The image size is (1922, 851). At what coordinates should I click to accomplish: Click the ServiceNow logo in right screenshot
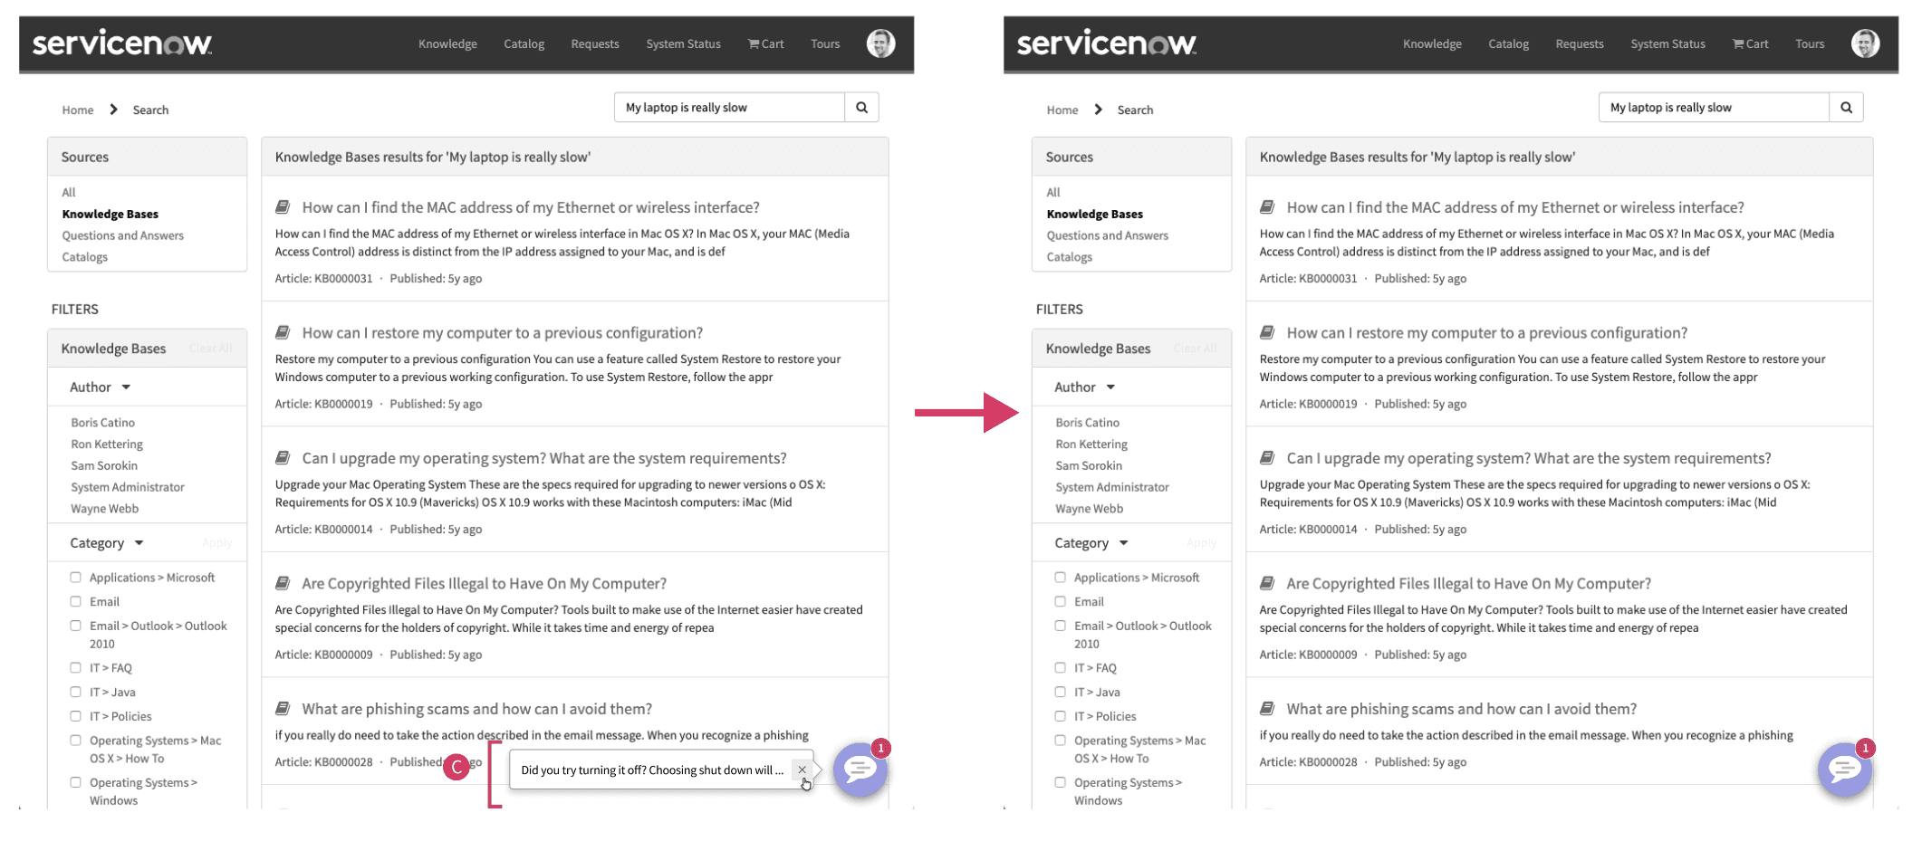tap(1107, 43)
